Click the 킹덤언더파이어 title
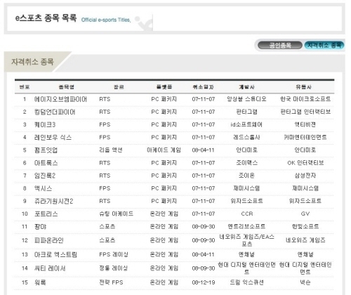Viewport: 351px width, 295px height. pyautogui.click(x=55, y=112)
